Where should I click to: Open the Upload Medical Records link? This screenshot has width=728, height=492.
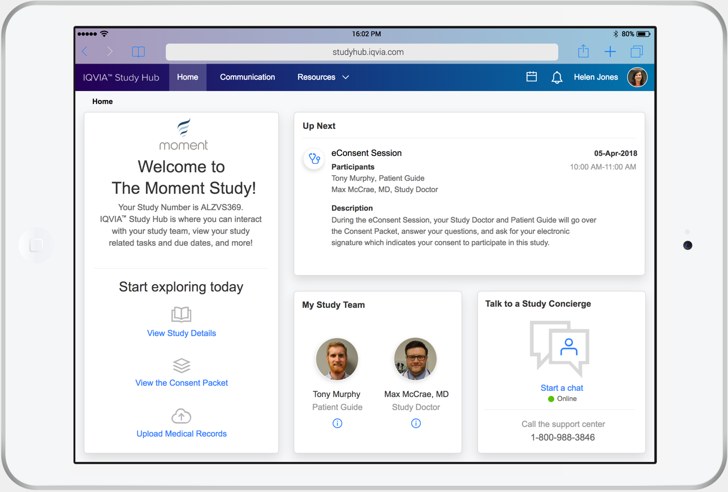tap(181, 434)
